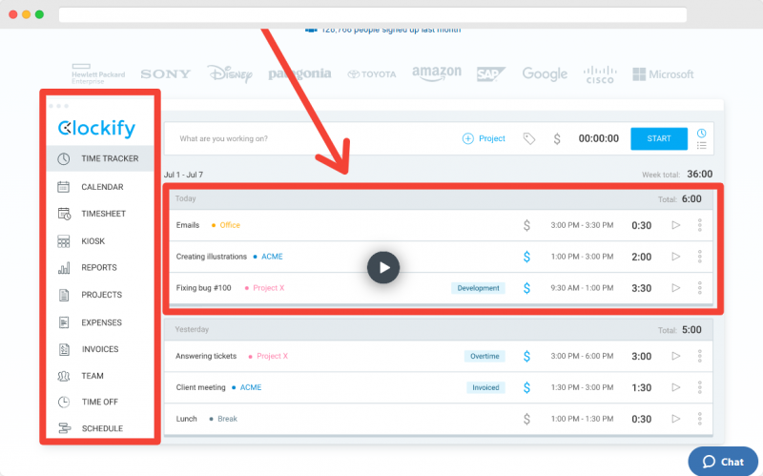This screenshot has width=763, height=476.
Task: Open more options for Lunch entry
Action: point(700,419)
